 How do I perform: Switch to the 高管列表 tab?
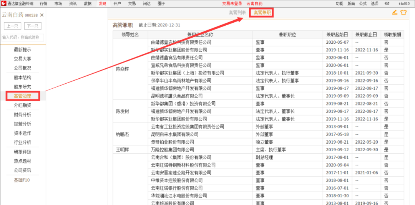237,12
